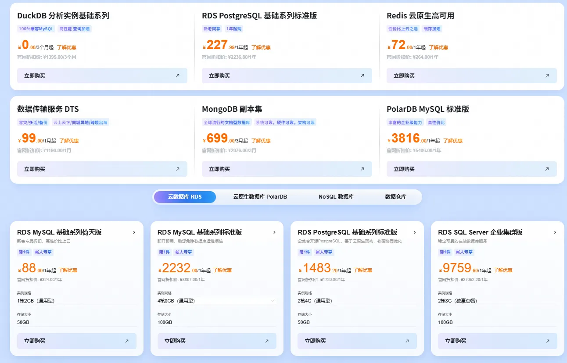Click 立即购买 on the ¥1483.20 RDS PostgreSQL card
The image size is (567, 363).
357,341
